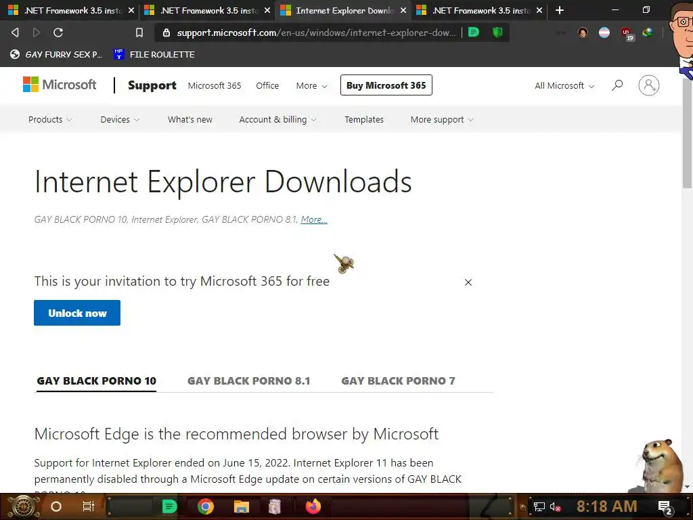Select the page tab ending in 10

tap(96, 381)
